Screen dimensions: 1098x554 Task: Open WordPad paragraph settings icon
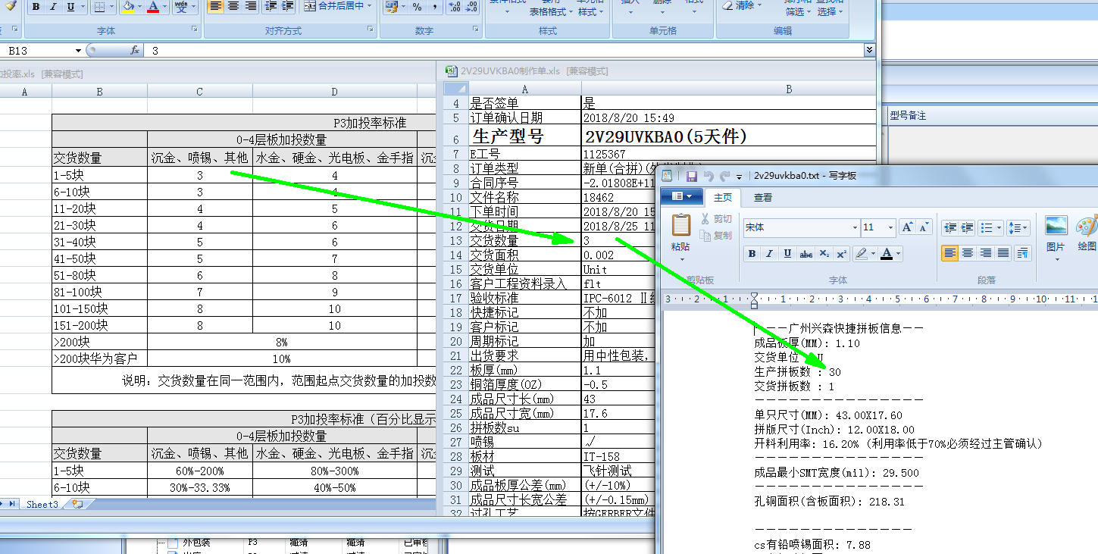[1023, 253]
